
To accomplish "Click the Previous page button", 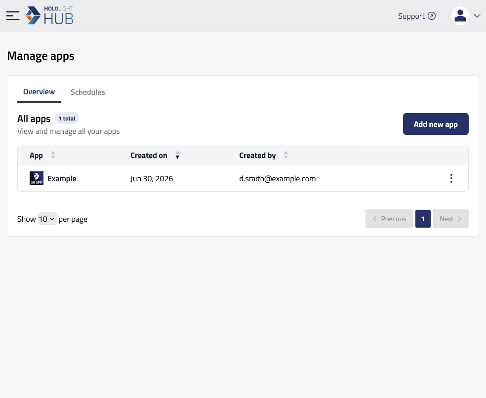I will point(389,219).
